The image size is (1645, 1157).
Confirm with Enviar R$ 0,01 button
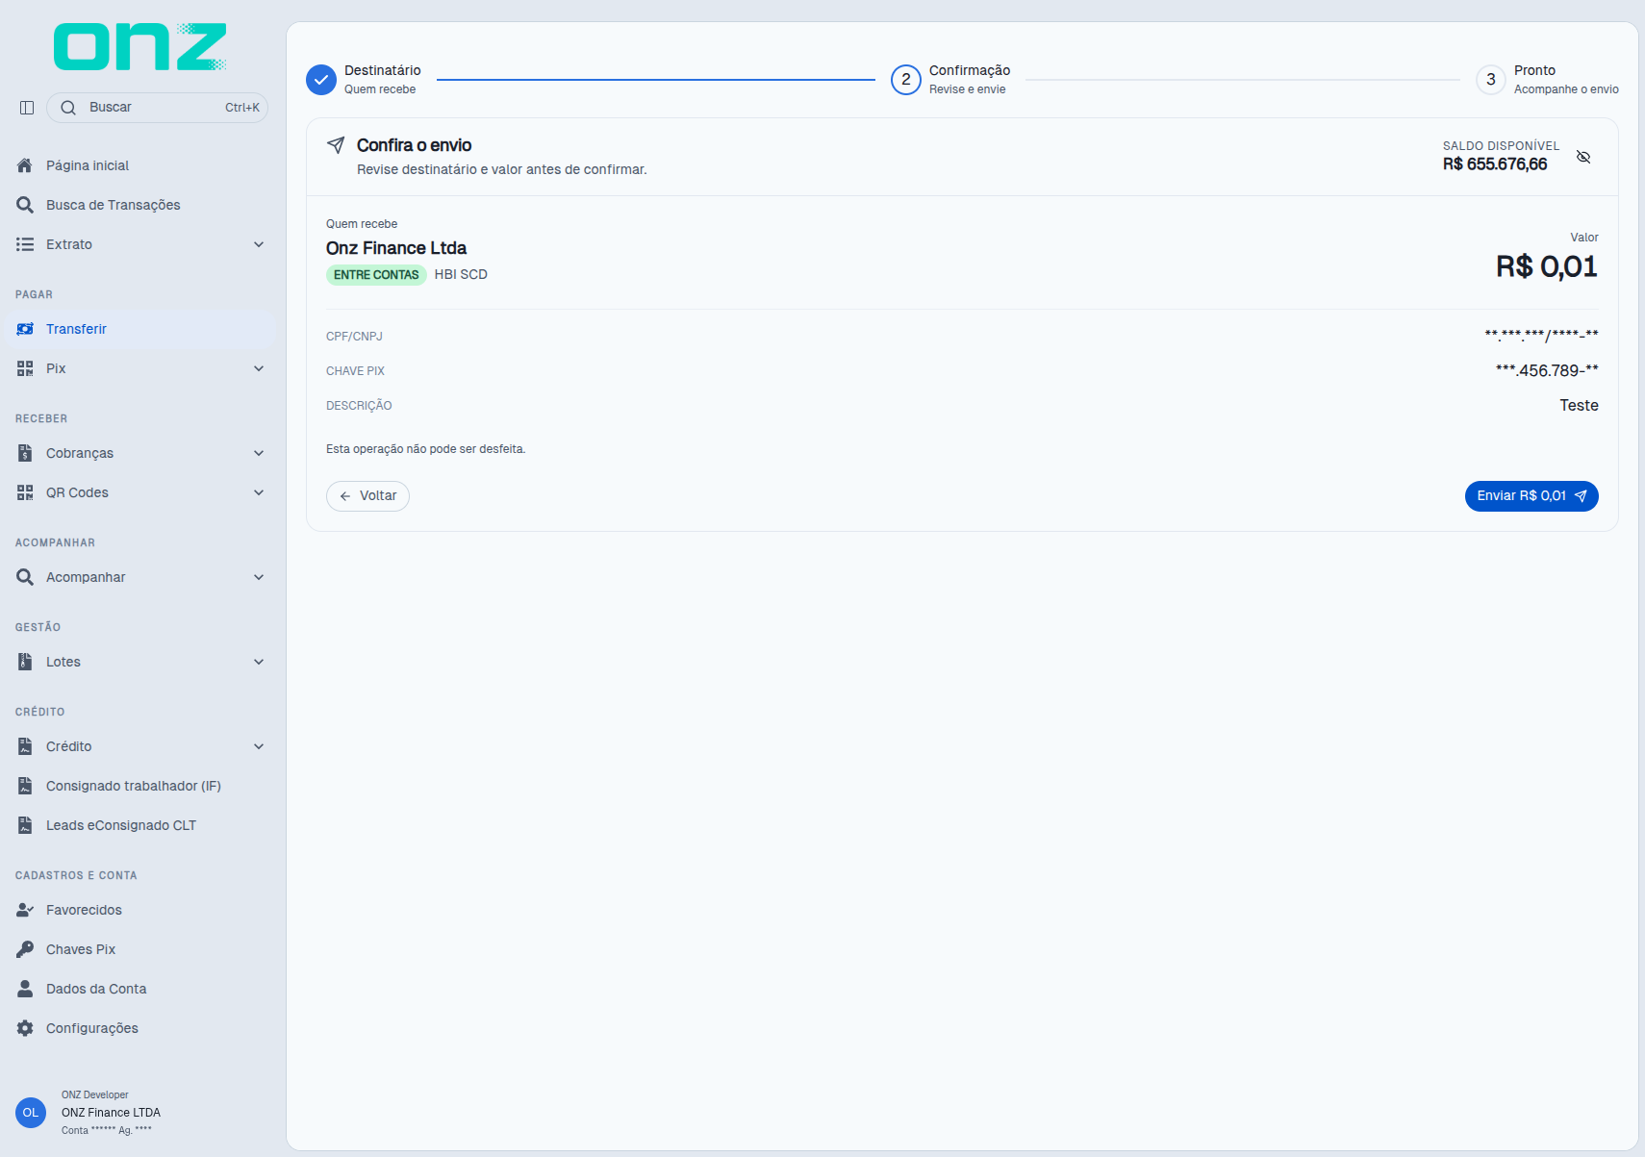click(x=1531, y=496)
